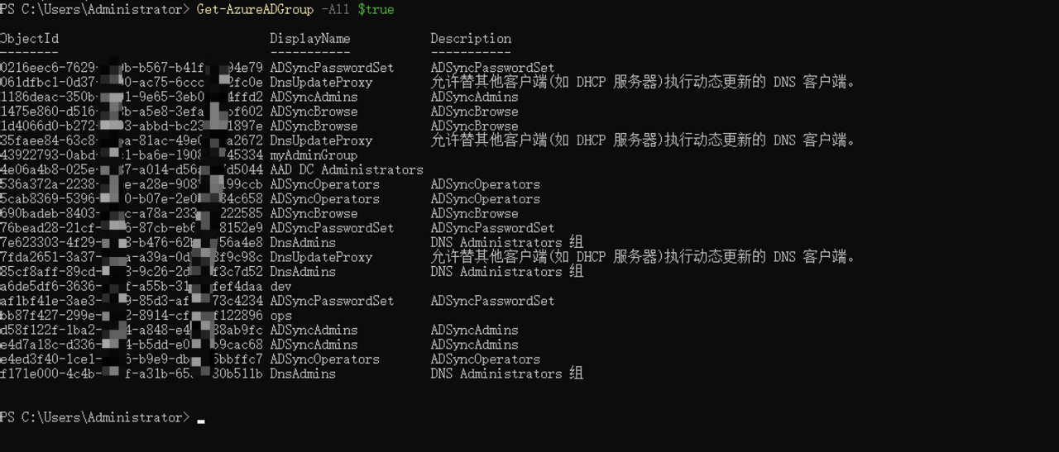Click the last DnsAdmins display name
This screenshot has width=1059, height=452.
click(x=303, y=374)
